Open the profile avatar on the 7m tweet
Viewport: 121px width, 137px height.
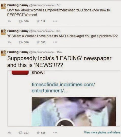click(x=3, y=6)
